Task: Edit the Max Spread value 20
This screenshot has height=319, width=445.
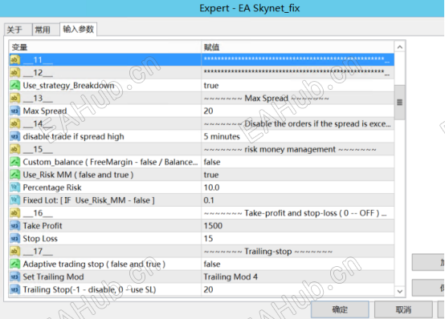Action: 298,111
